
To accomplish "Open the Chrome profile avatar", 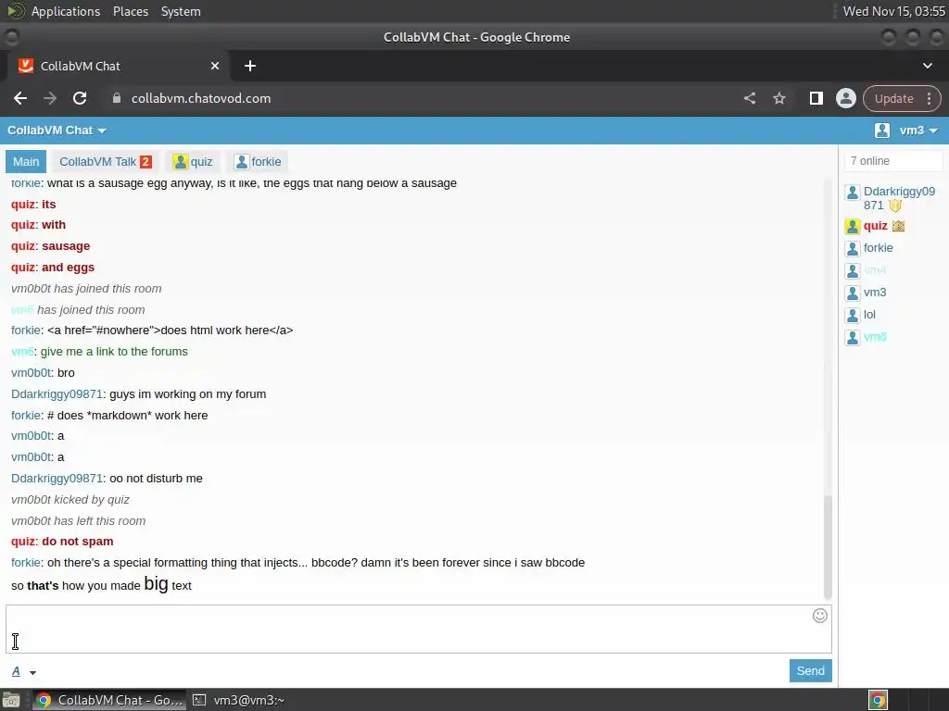I will coord(845,98).
